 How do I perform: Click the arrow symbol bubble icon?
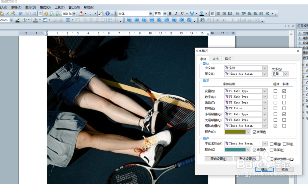(x=167, y=20)
